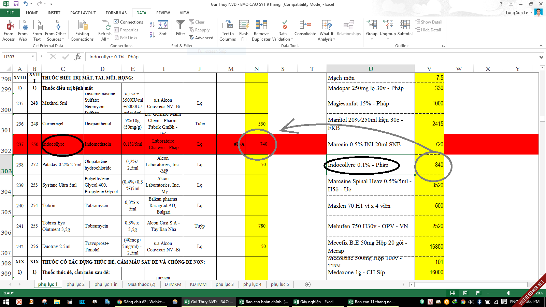Image resolution: width=546 pixels, height=307 pixels.
Task: Click the Insert Function fx icon
Action: 78,57
